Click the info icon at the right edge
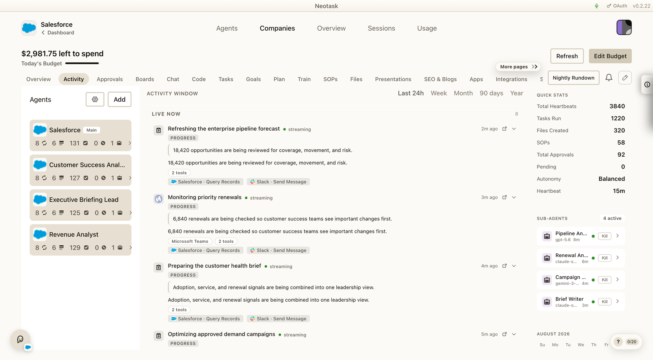 pyautogui.click(x=647, y=84)
